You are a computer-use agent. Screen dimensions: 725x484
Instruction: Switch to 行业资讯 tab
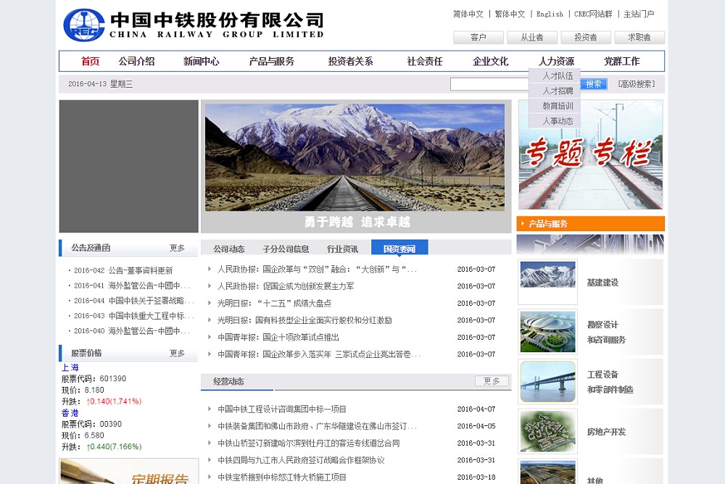(x=343, y=249)
